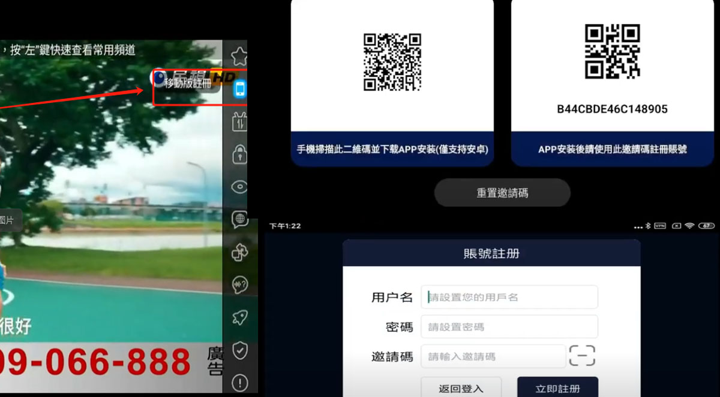Click the invitation QR code above B44CBDE46C148905
The height and width of the screenshot is (397, 720).
point(612,51)
